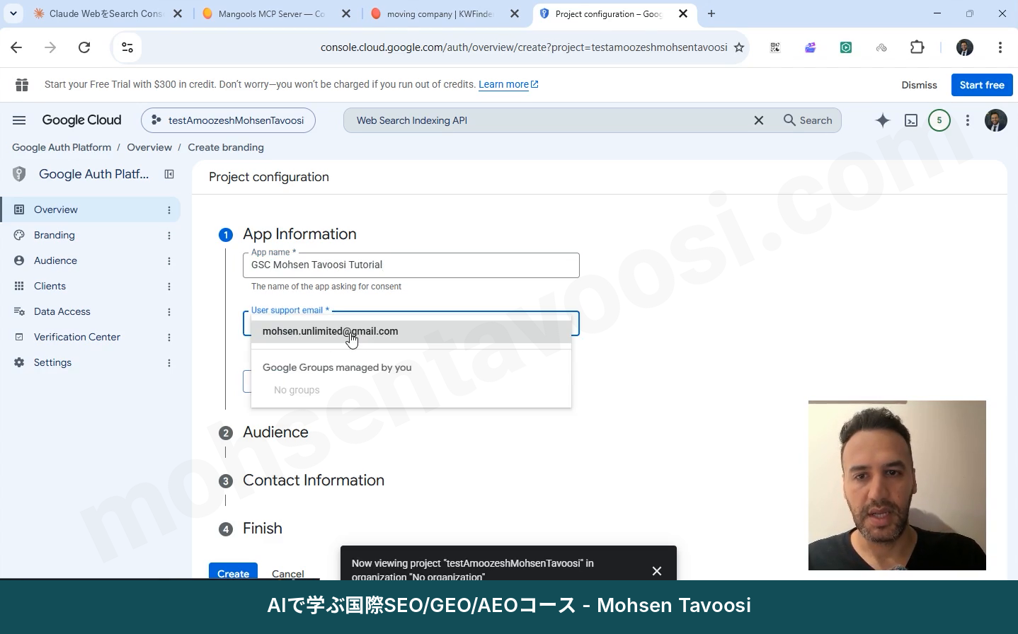Click the Gemini sparkle icon
This screenshot has height=634, width=1018.
point(882,120)
